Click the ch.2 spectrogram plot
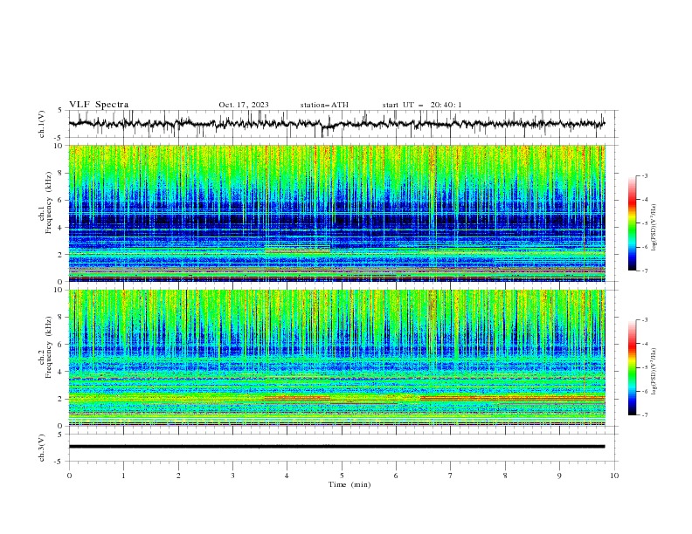This screenshot has height=534, width=692. point(337,358)
